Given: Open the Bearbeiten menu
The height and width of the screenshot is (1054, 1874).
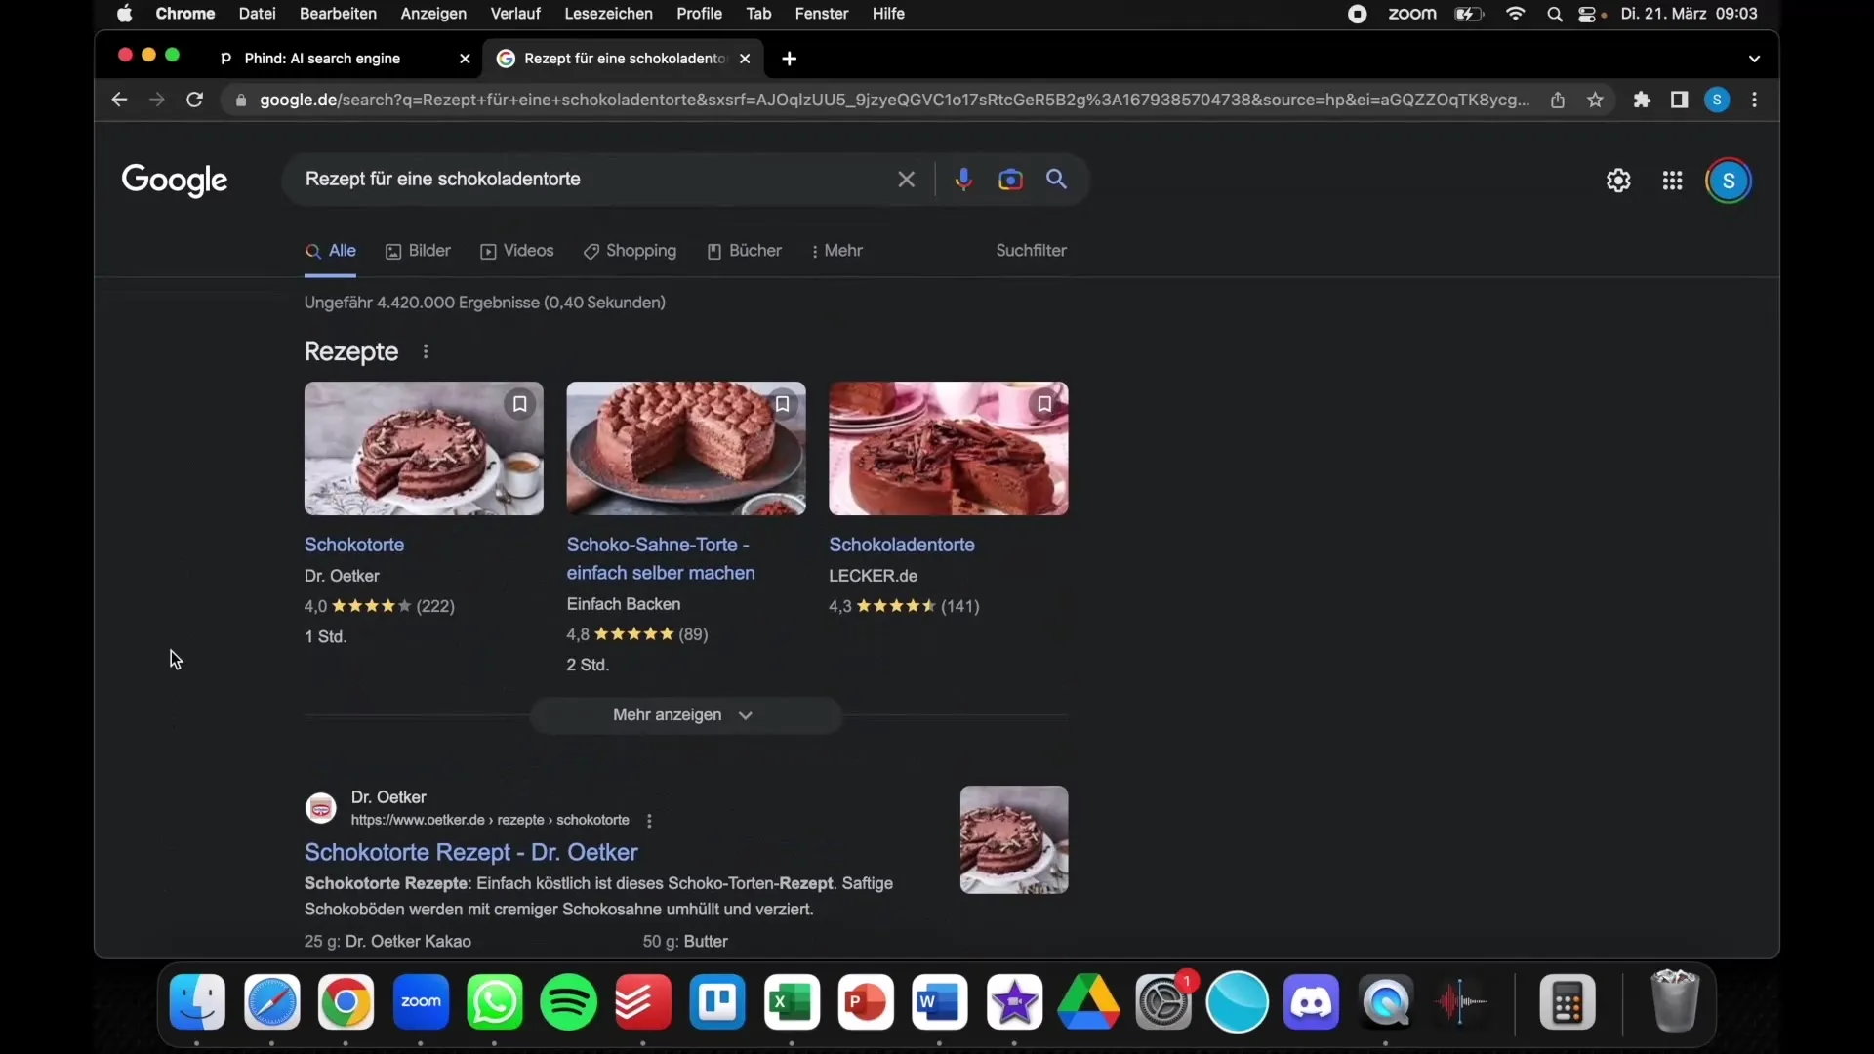Looking at the screenshot, I should (x=338, y=14).
